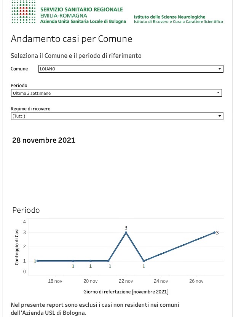Click the 28 novembre 2021 date heading
233x317 pixels.
pos(44,140)
